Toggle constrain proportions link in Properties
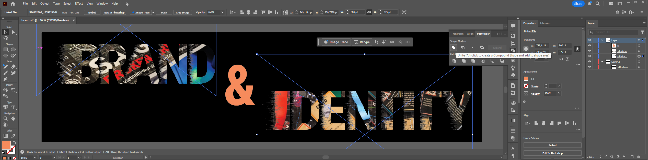Image resolution: width=648 pixels, height=160 pixels. click(577, 49)
